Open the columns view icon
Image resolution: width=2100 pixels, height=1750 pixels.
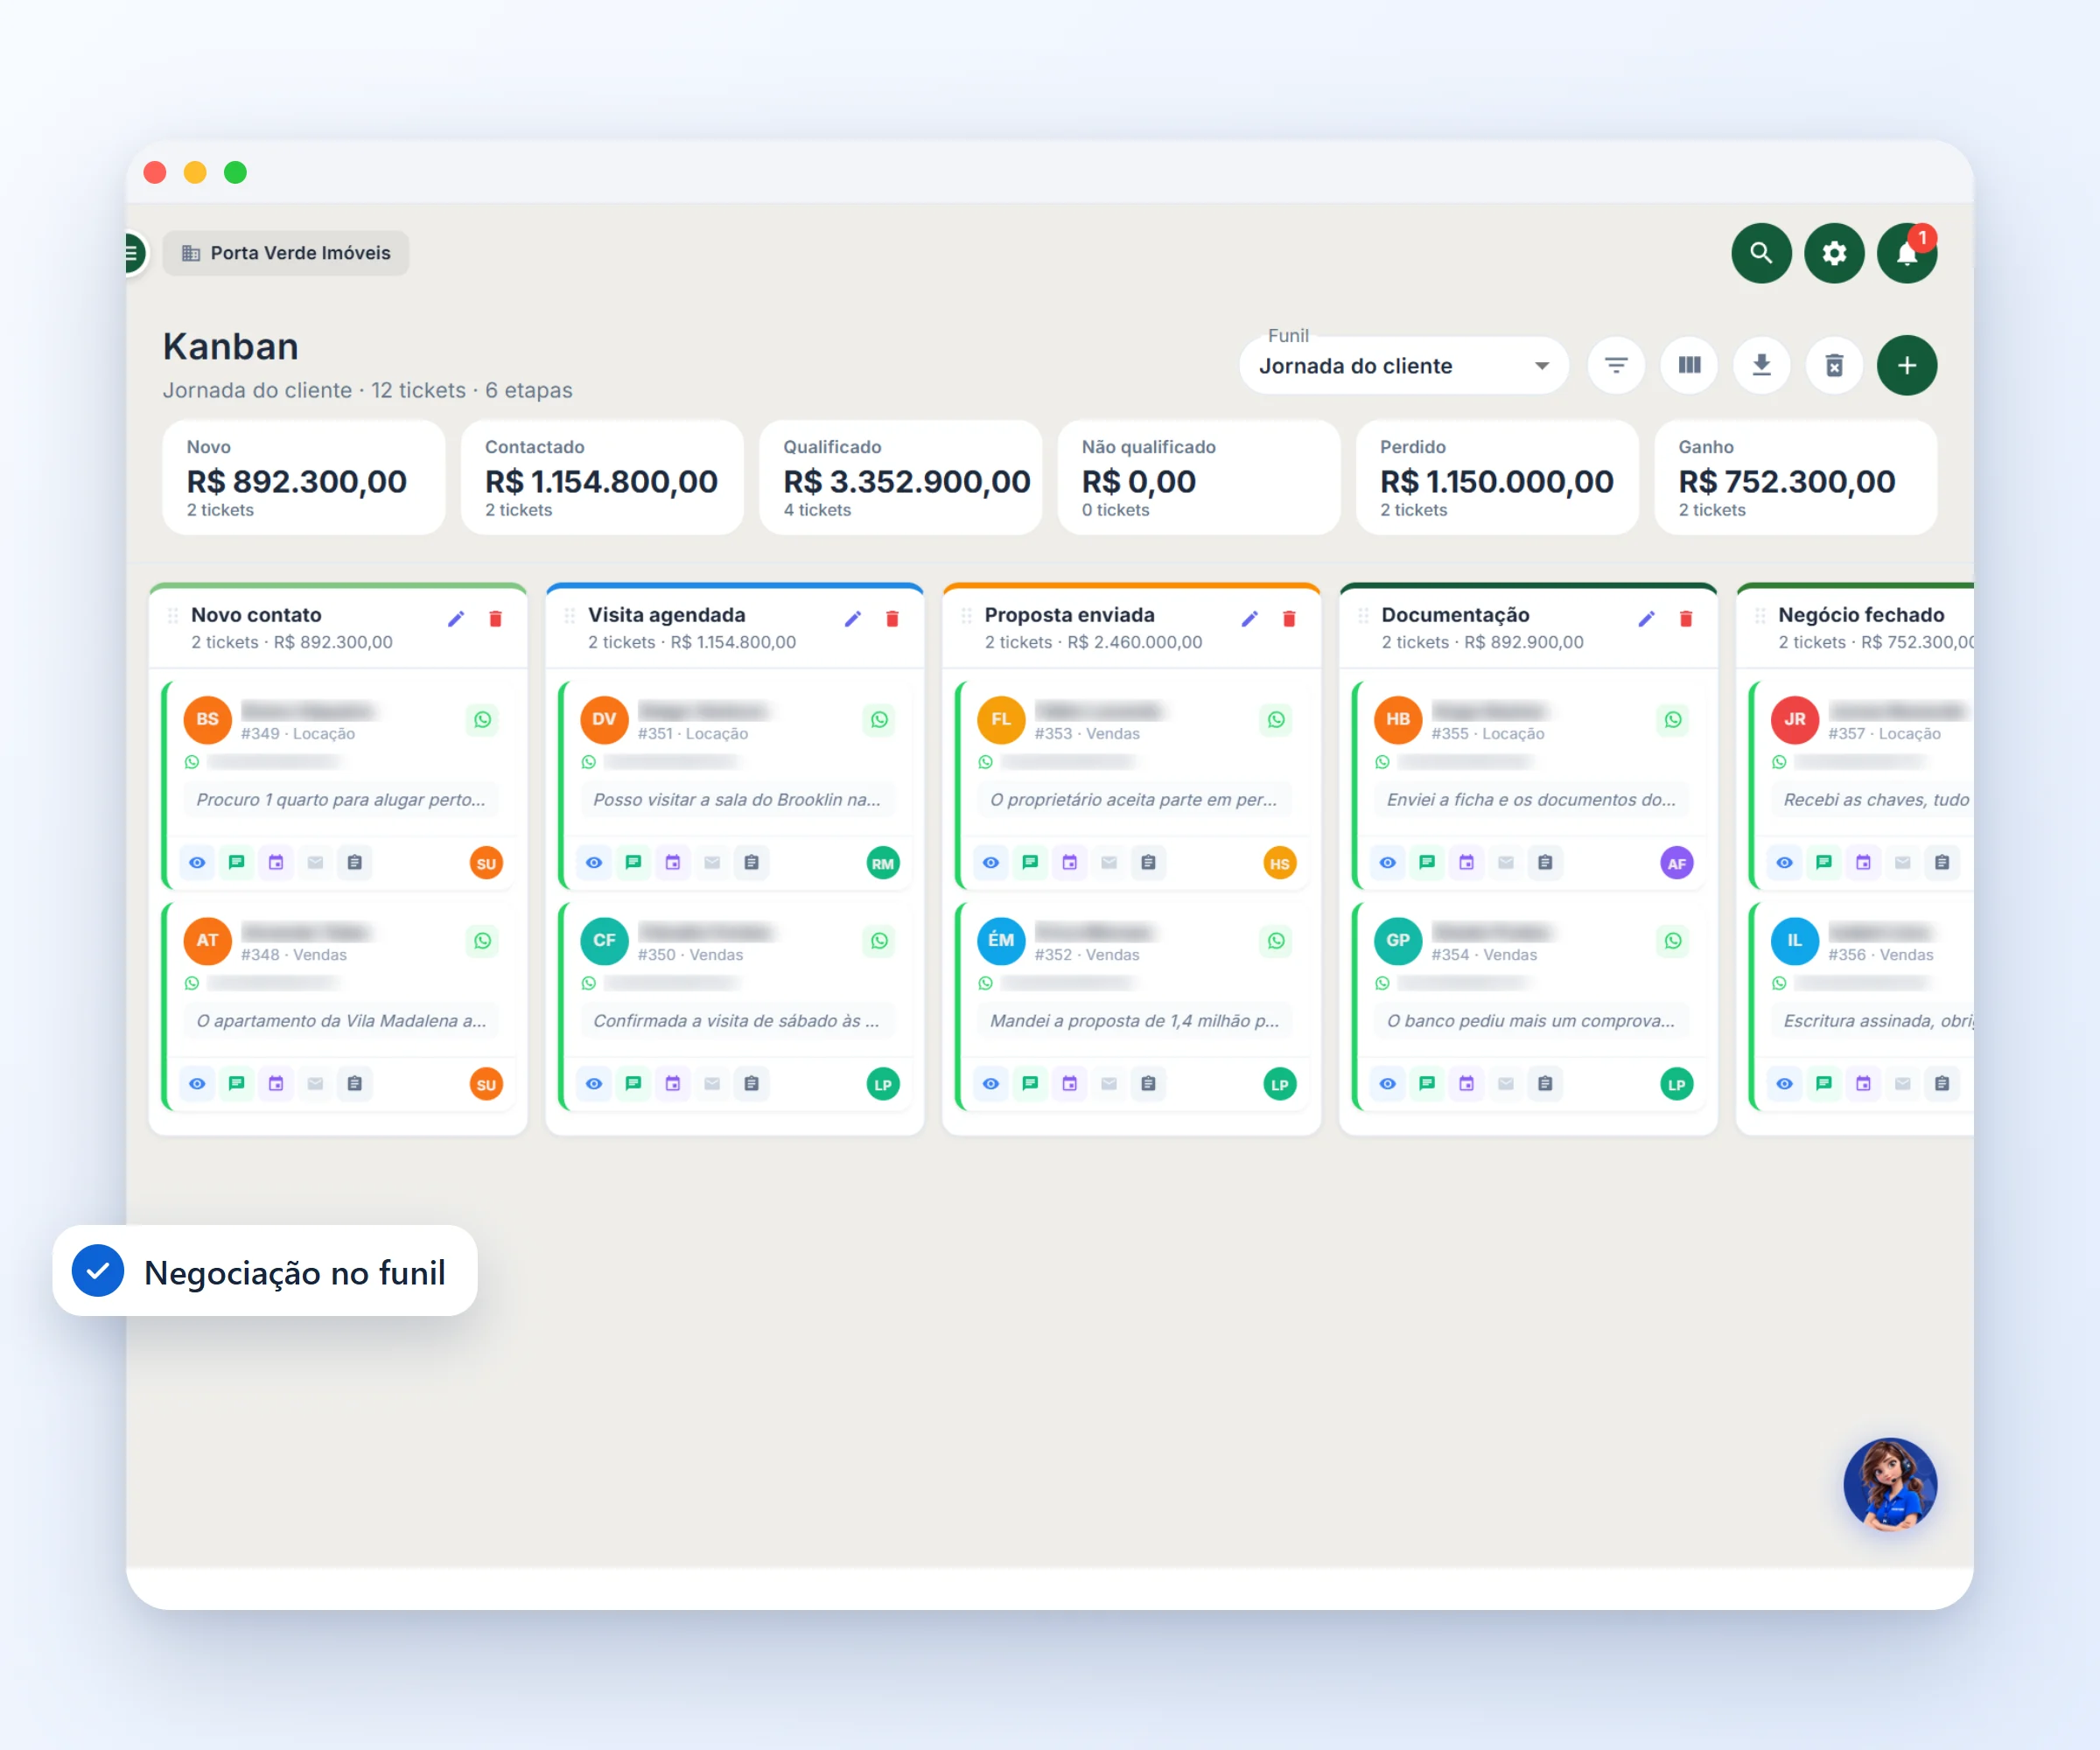[x=1689, y=365]
